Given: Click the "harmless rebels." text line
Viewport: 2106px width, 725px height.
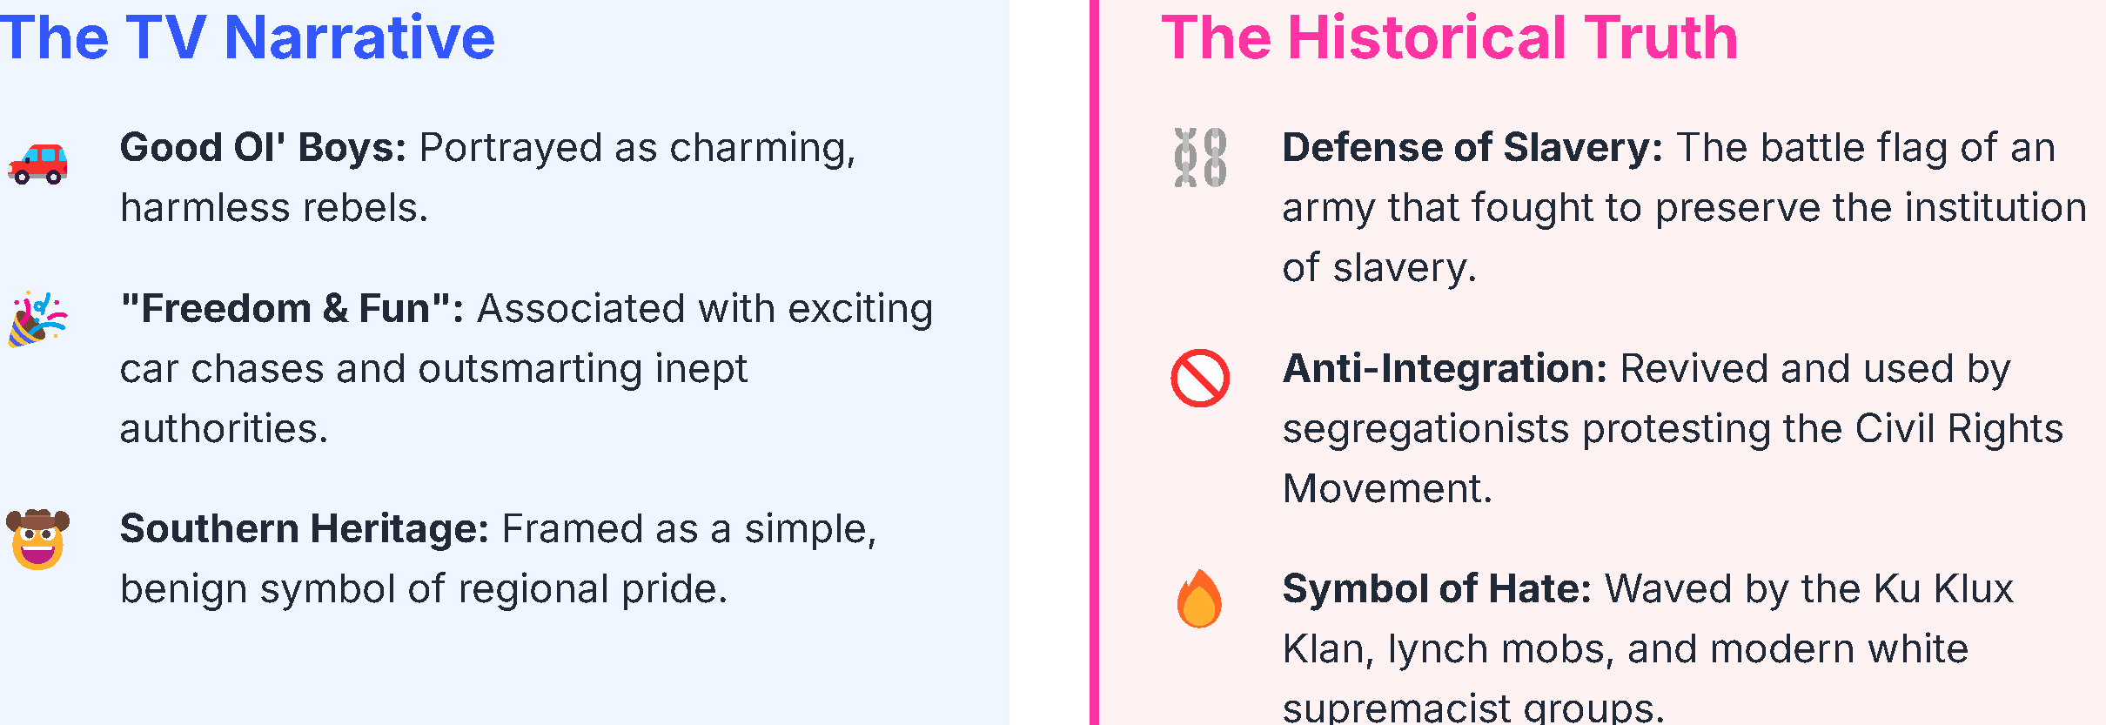Looking at the screenshot, I should pos(274,208).
